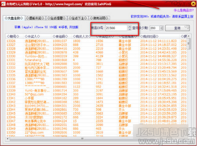This screenshot has height=146, width=197.
Task: Sort by the 幸运码 column header
Action: [x=60, y=36]
